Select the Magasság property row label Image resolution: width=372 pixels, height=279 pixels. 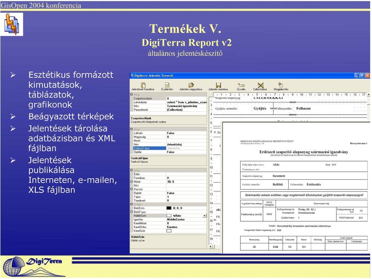click(140, 137)
